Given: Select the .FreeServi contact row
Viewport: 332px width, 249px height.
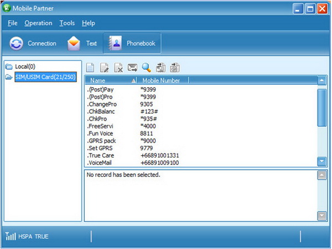Looking at the screenshot, I should pos(201,126).
